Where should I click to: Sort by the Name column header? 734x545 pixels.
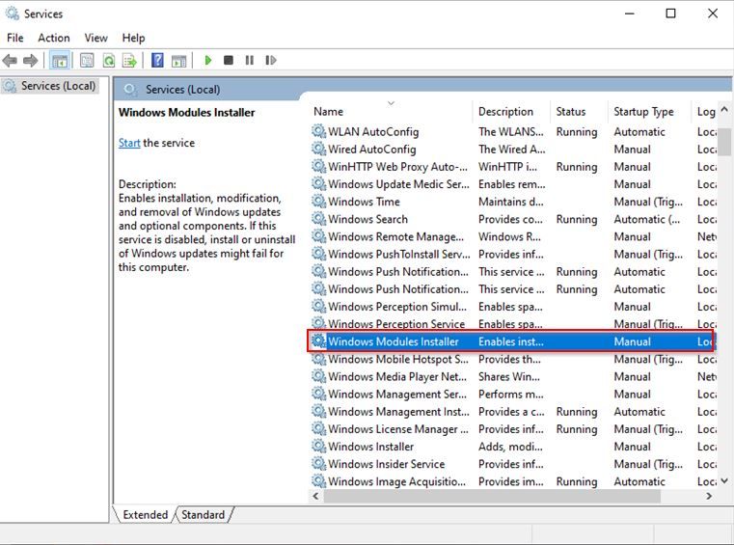click(391, 112)
